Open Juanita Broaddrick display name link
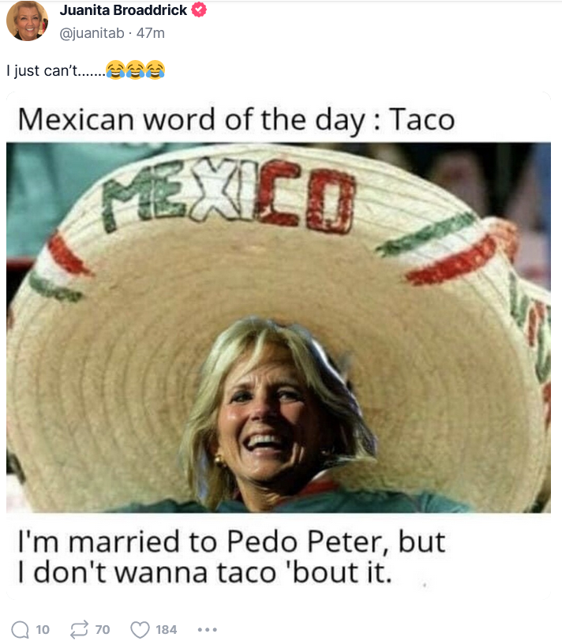This screenshot has width=562, height=641. pos(123,9)
